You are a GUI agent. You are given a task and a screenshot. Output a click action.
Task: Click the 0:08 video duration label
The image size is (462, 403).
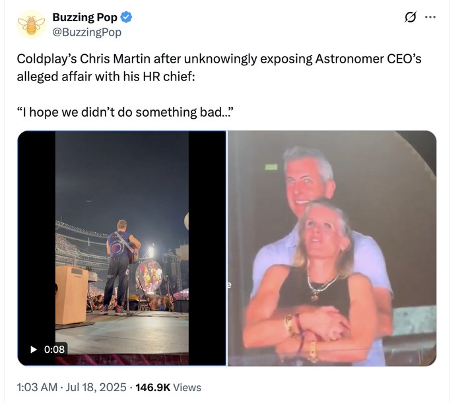(54, 349)
